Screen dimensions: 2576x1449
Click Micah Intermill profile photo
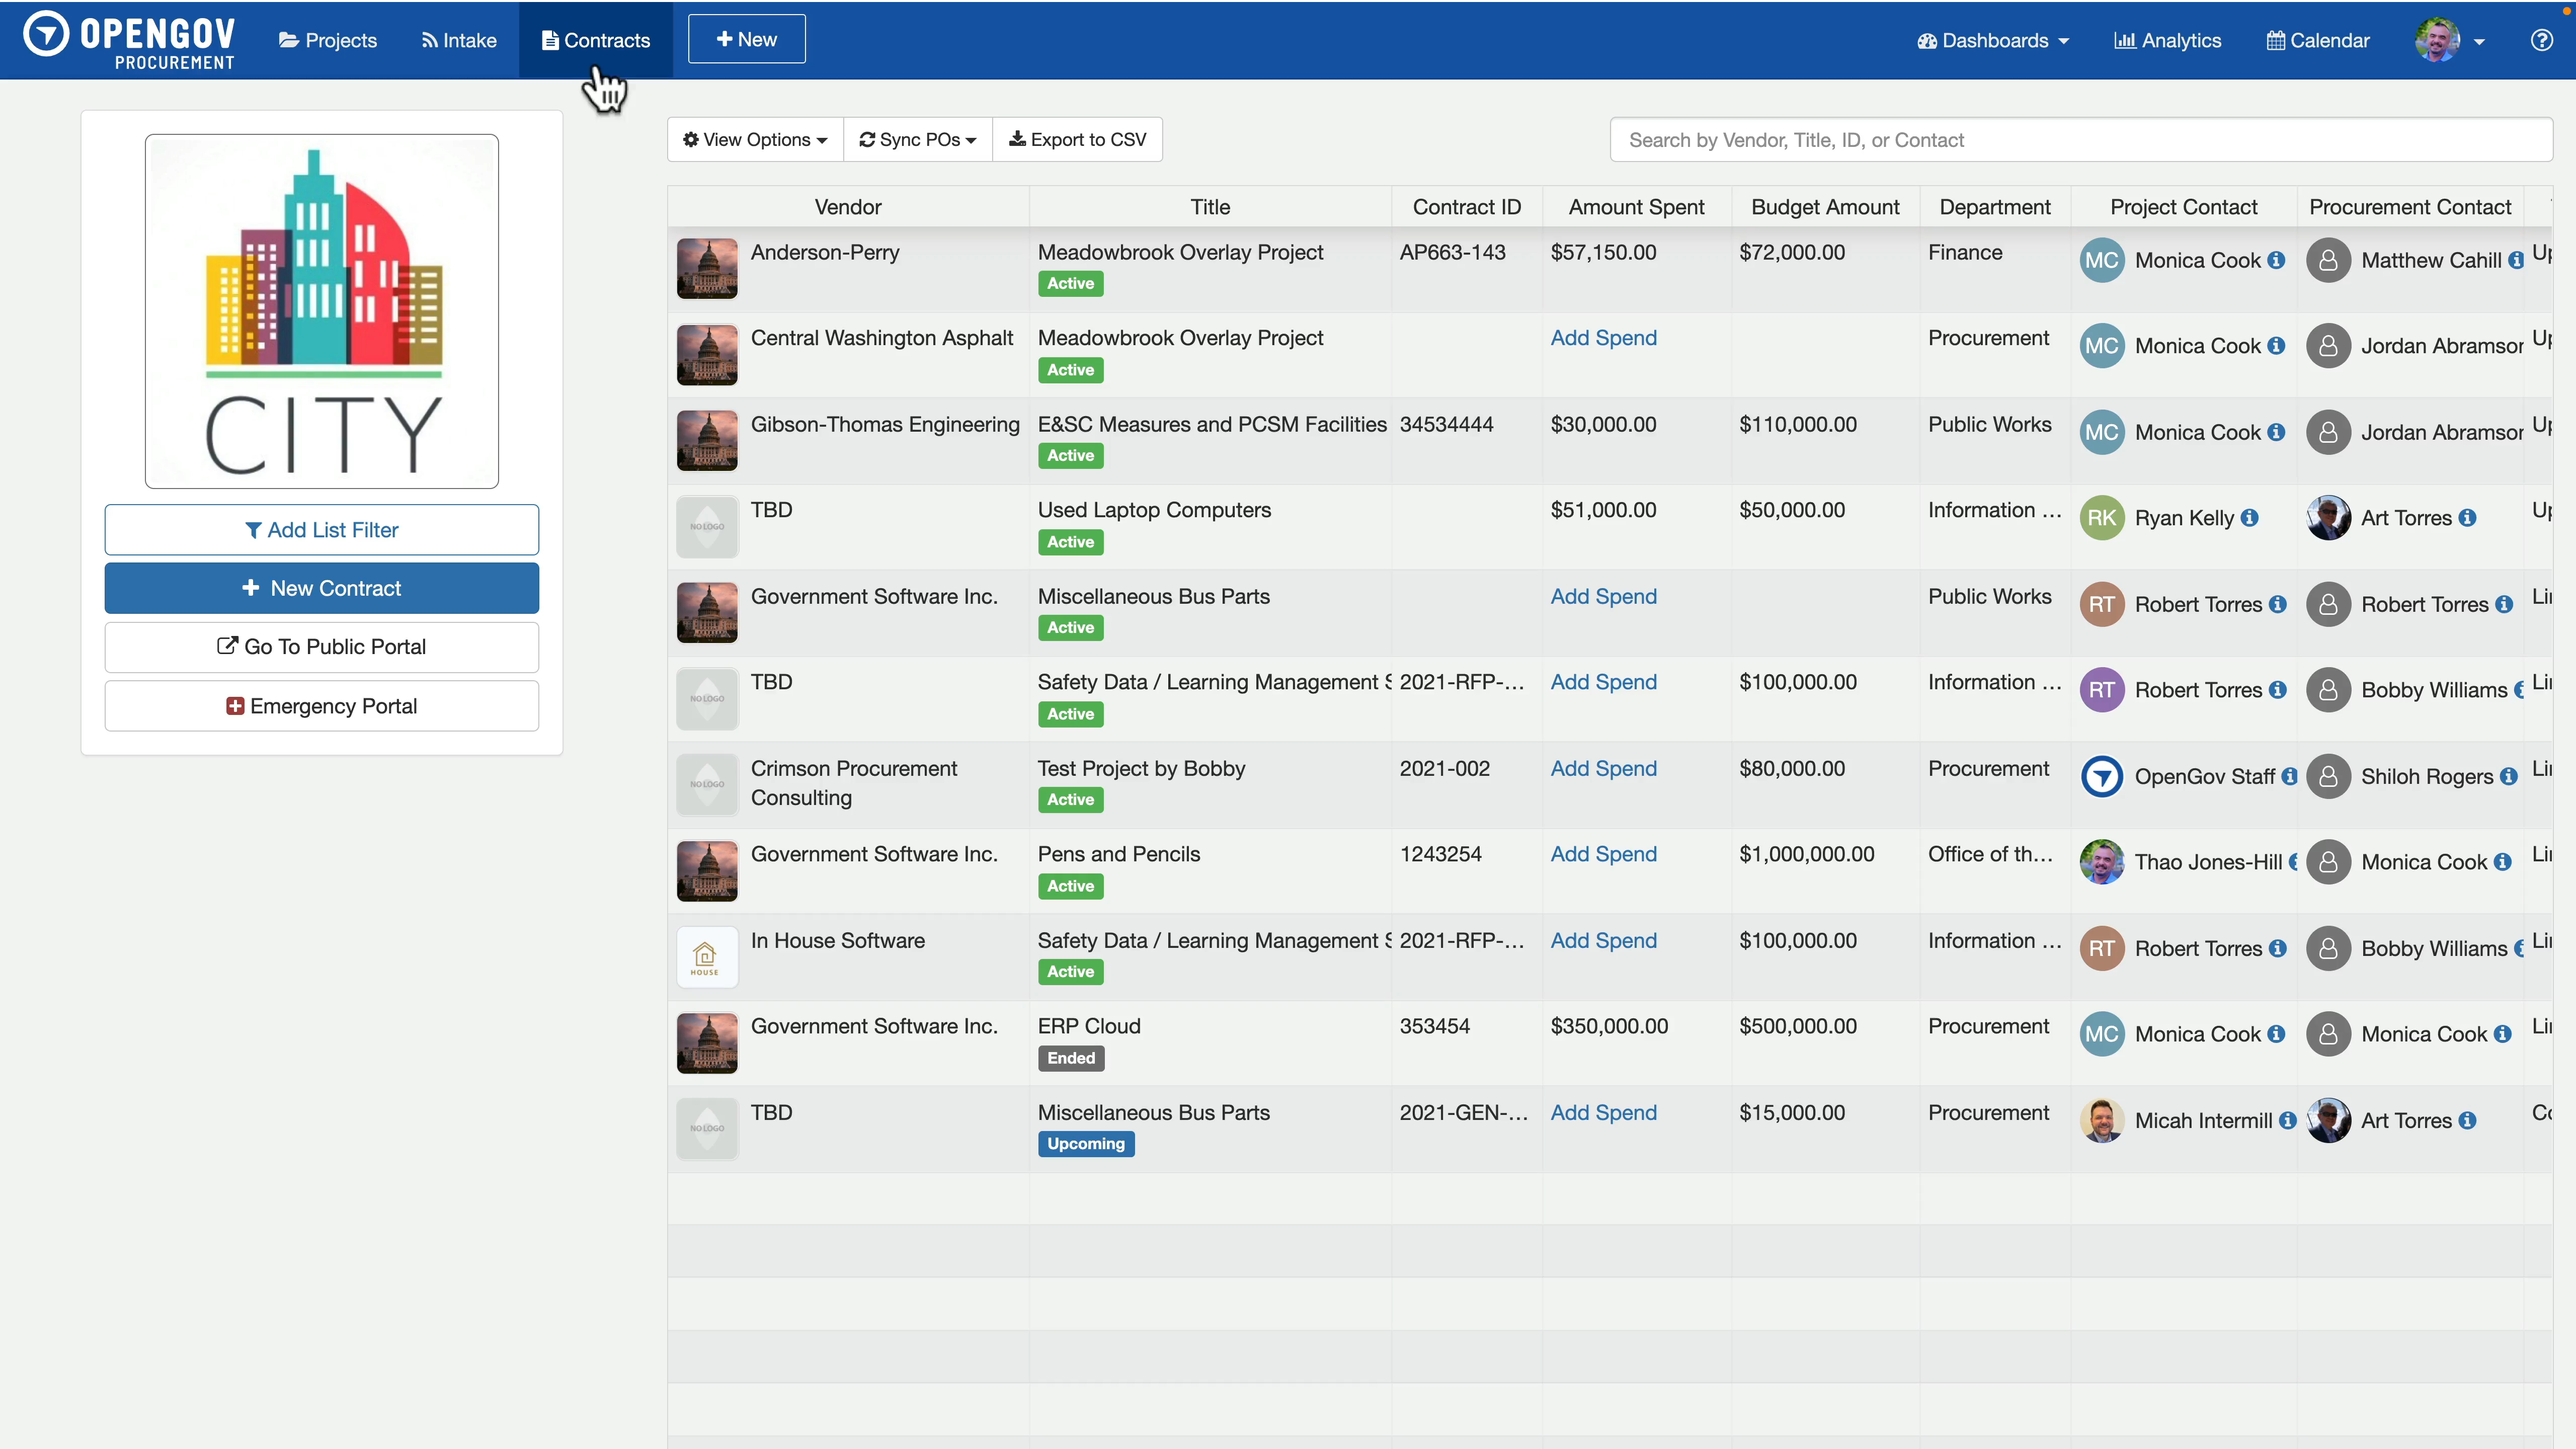coord(2102,1121)
